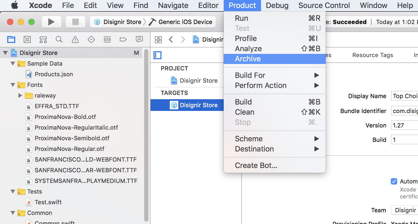Show the Symbol navigator
This screenshot has width=418, height=224.
[x=43, y=40]
